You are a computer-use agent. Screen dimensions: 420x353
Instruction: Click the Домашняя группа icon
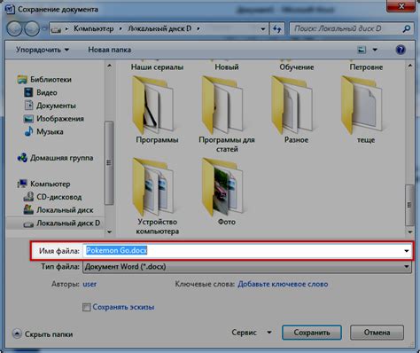point(22,158)
